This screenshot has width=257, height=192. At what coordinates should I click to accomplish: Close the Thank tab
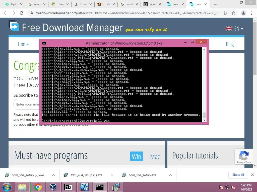point(68,4)
